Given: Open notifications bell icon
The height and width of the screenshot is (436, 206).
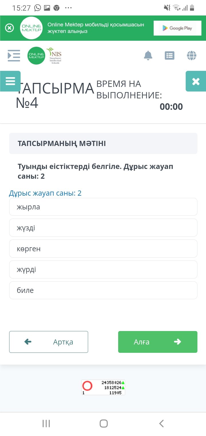Looking at the screenshot, I should coord(148,55).
